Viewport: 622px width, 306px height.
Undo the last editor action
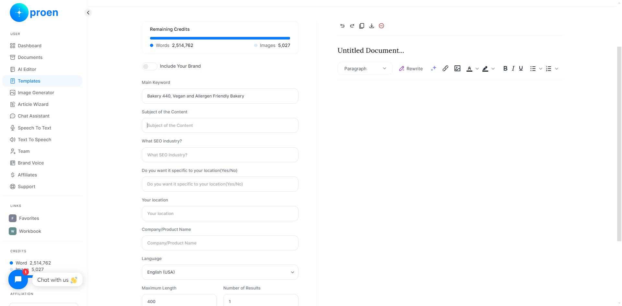[342, 26]
